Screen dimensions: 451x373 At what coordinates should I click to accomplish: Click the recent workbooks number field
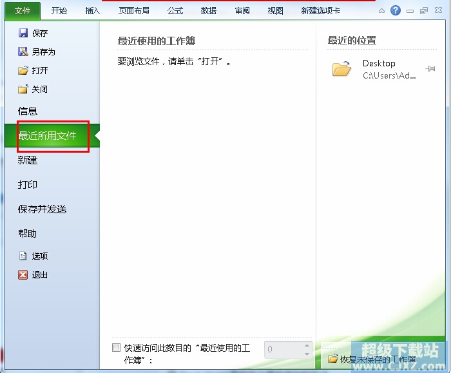click(282, 350)
